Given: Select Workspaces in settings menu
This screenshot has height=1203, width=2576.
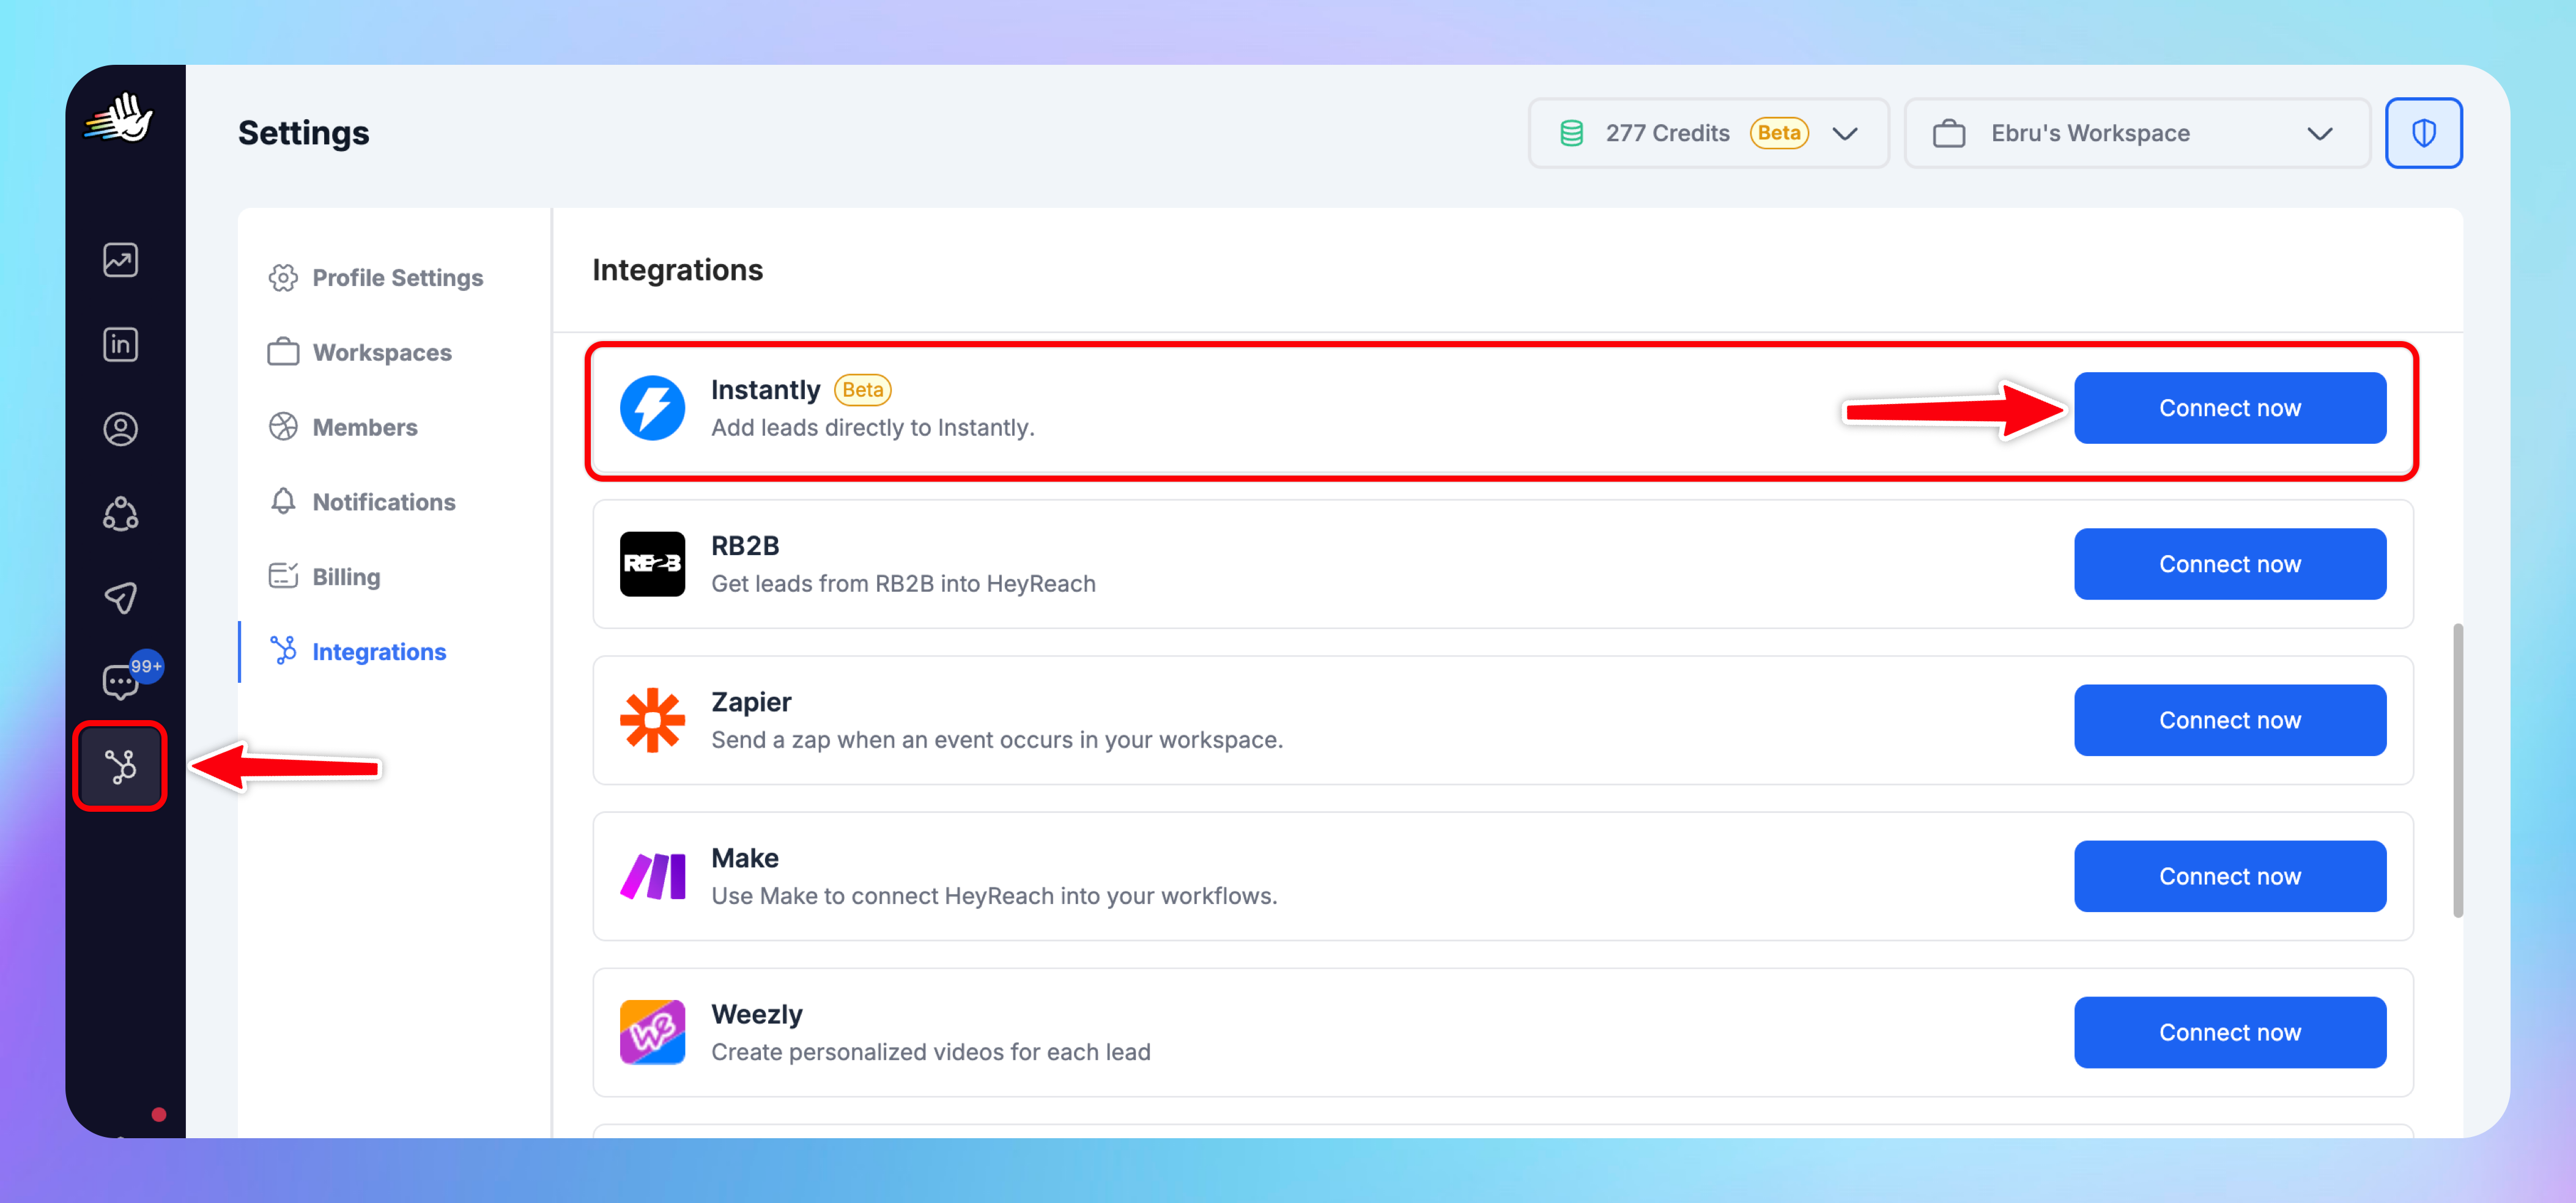Looking at the screenshot, I should [x=381, y=353].
